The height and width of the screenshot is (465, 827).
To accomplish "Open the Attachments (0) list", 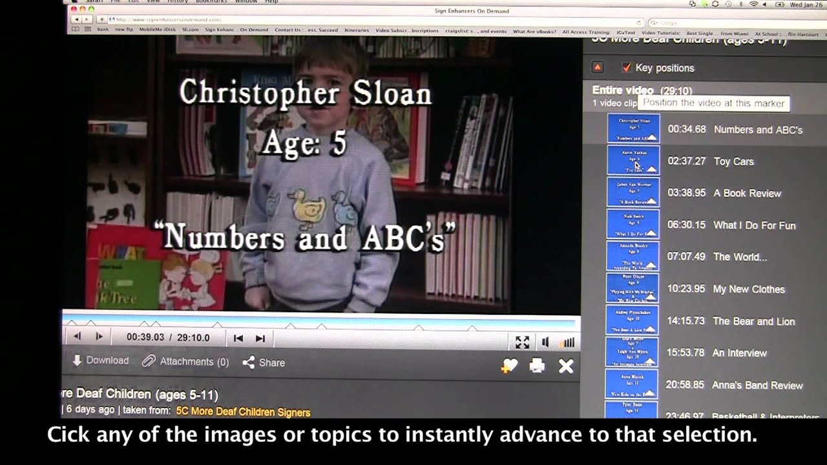I will pyautogui.click(x=185, y=362).
